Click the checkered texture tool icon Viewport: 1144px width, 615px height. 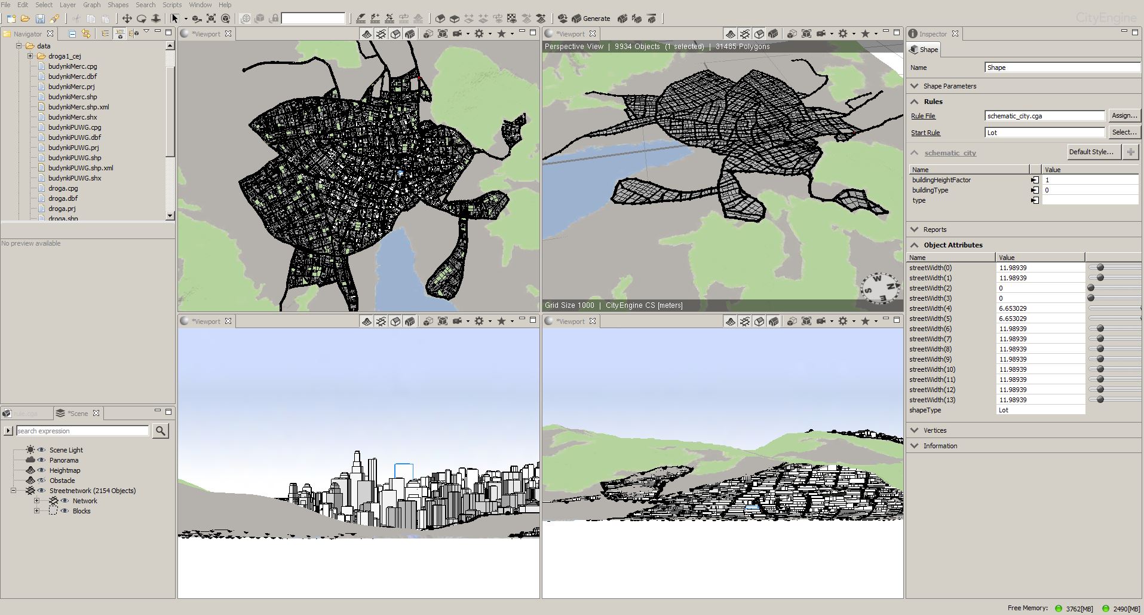512,19
